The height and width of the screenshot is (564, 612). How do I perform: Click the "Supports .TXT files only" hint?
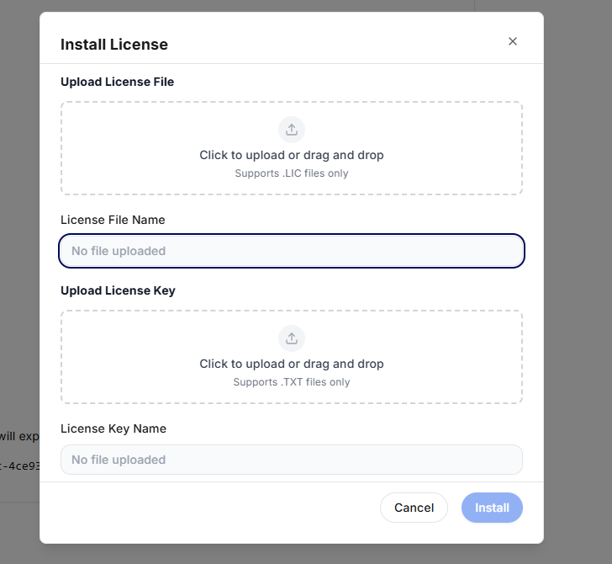coord(292,382)
